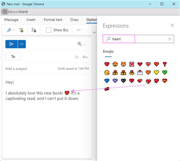The image size is (180, 161).
Task: Click the heart-eyes smiley face emoji
Action: click(115, 64)
